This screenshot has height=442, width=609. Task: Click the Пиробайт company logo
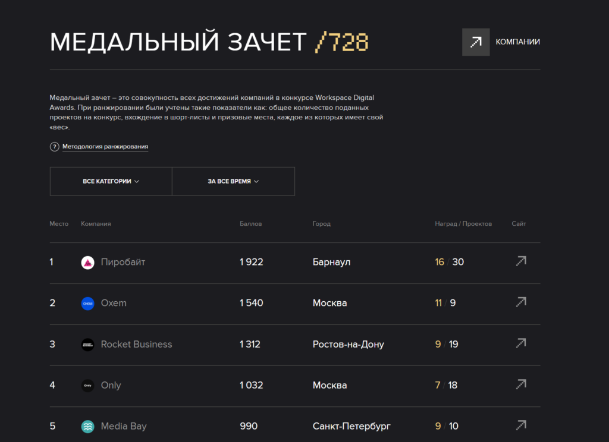[x=88, y=263]
